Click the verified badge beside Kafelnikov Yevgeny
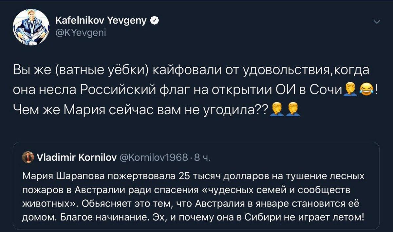 154,22
